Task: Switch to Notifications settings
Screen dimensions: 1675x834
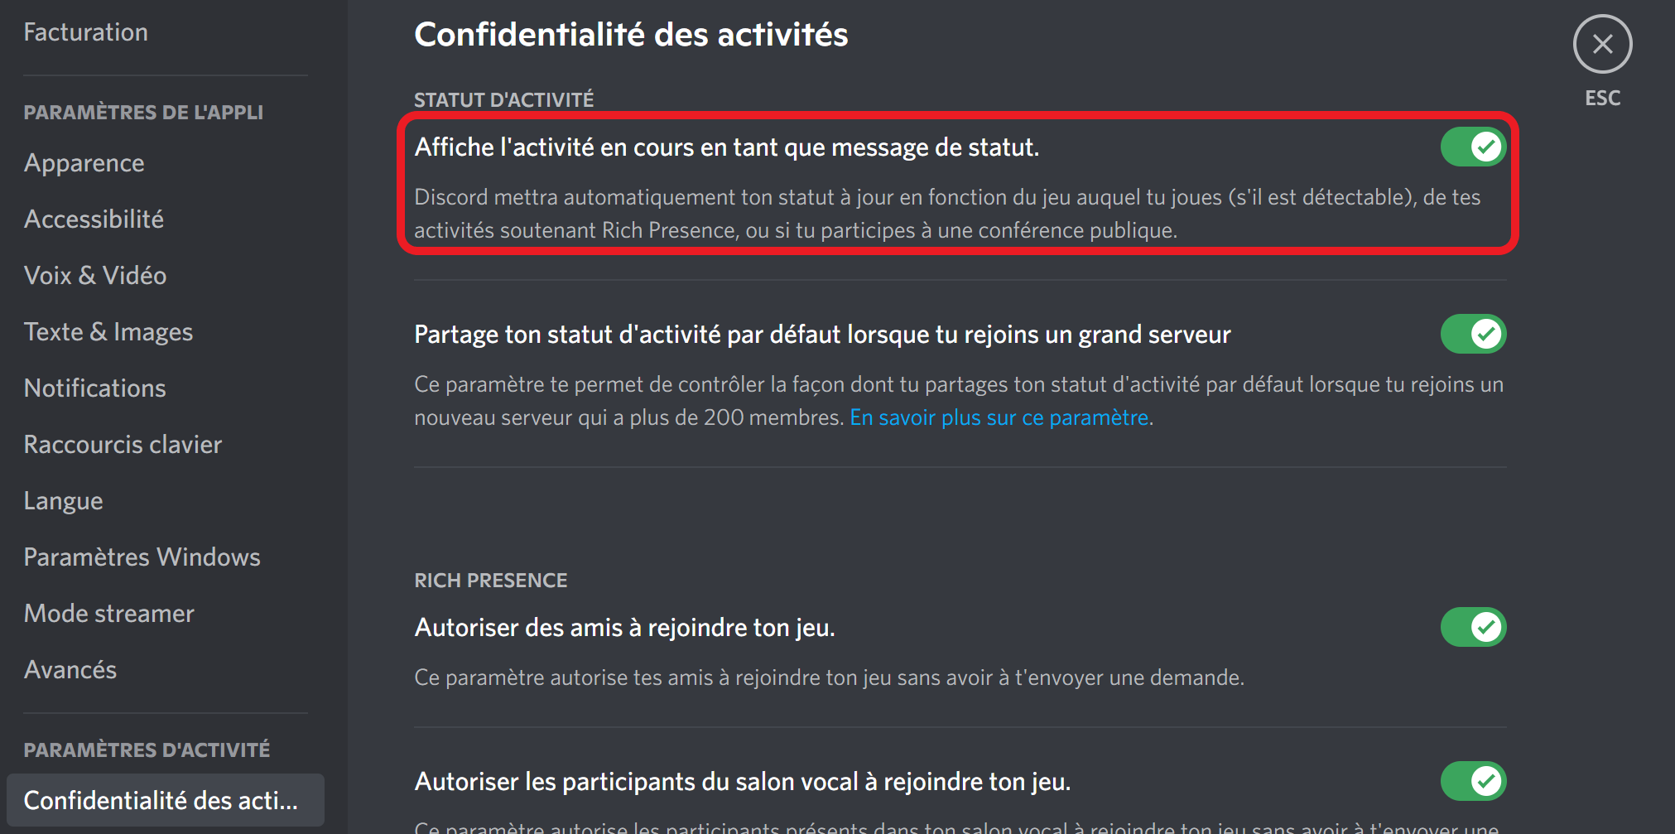Action: coord(95,388)
